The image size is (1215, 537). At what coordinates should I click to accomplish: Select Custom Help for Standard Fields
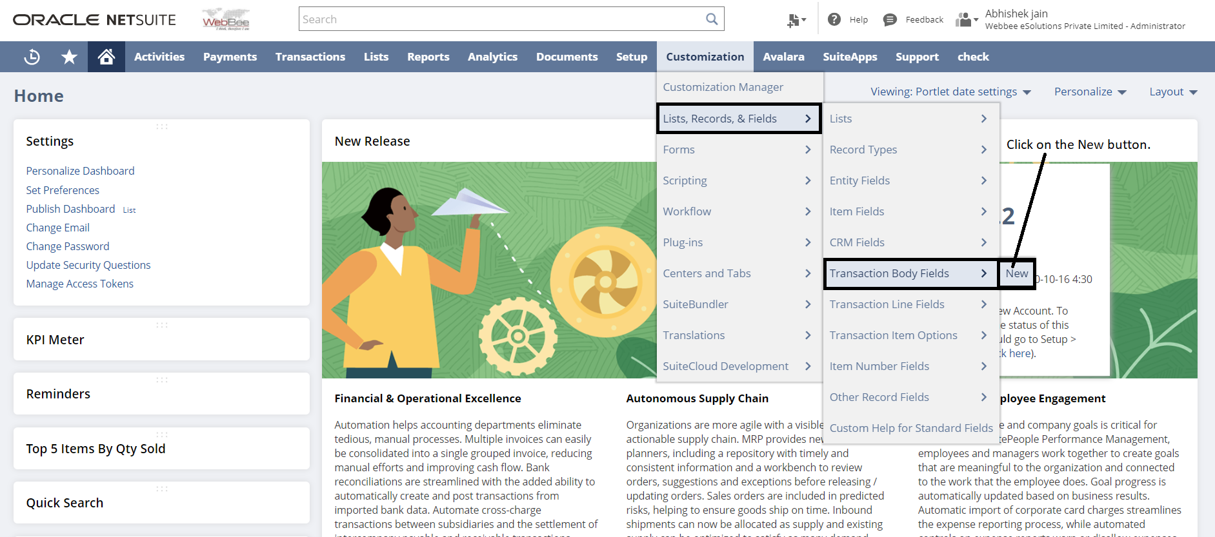[x=911, y=428]
